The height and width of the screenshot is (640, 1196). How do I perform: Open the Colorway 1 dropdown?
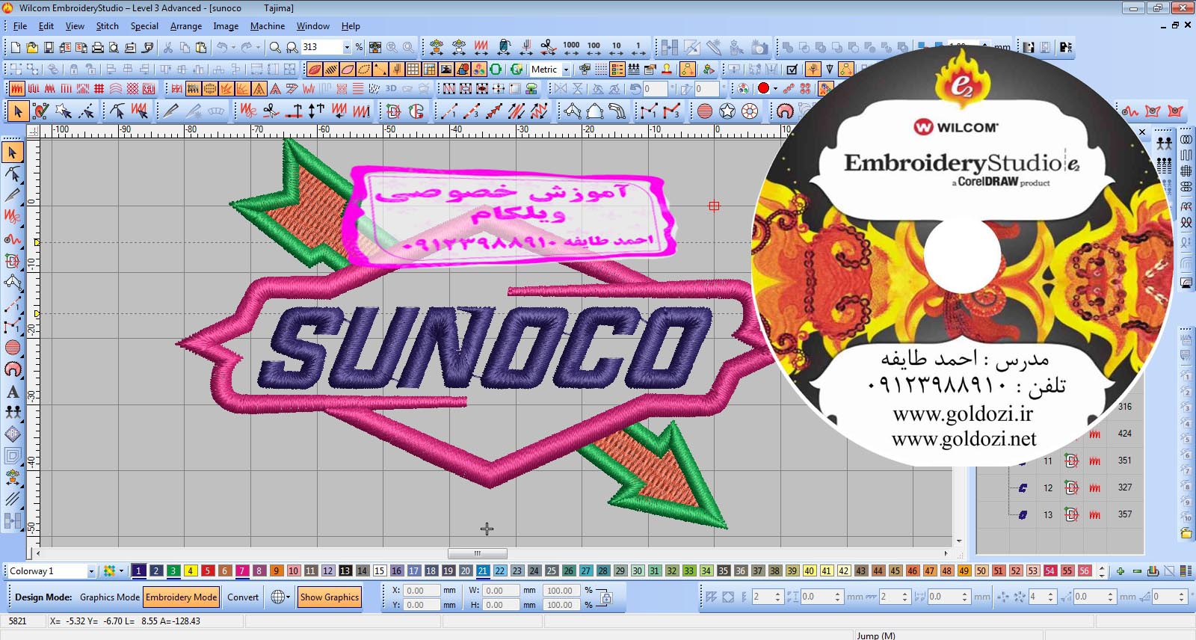[x=91, y=571]
